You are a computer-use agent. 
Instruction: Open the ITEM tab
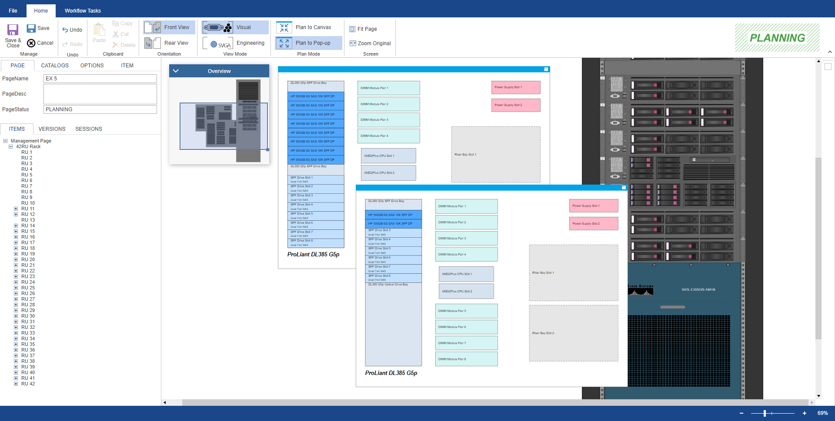click(127, 66)
